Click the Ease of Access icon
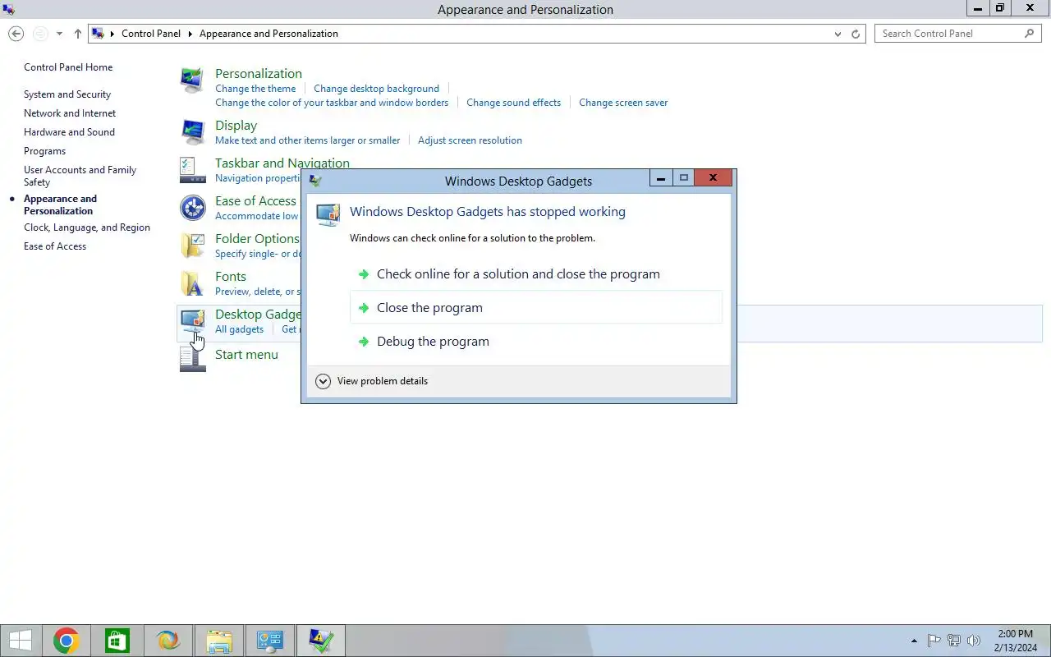The height and width of the screenshot is (657, 1051). pos(192,208)
